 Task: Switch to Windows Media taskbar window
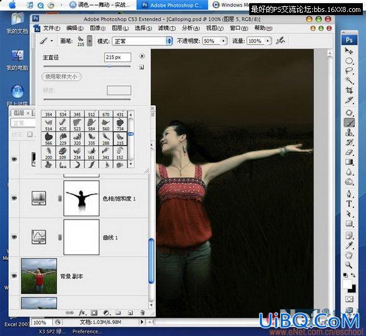click(x=231, y=5)
